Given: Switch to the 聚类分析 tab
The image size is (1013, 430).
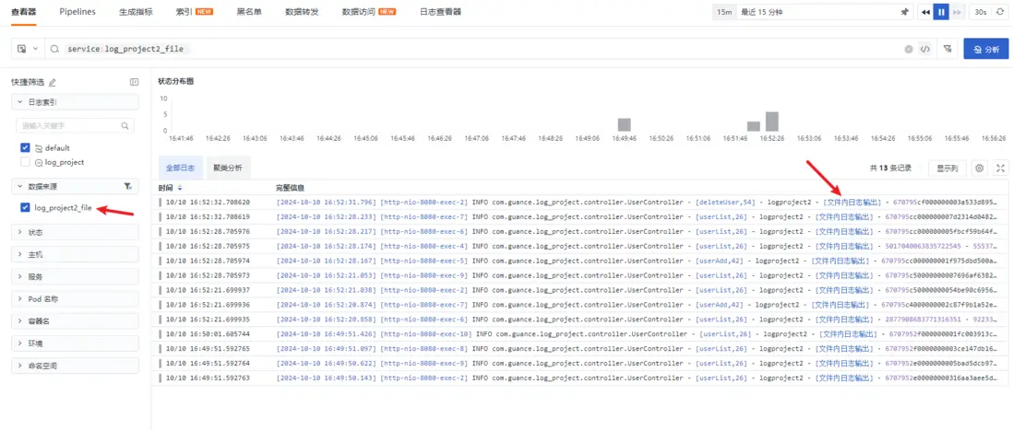Looking at the screenshot, I should 228,168.
